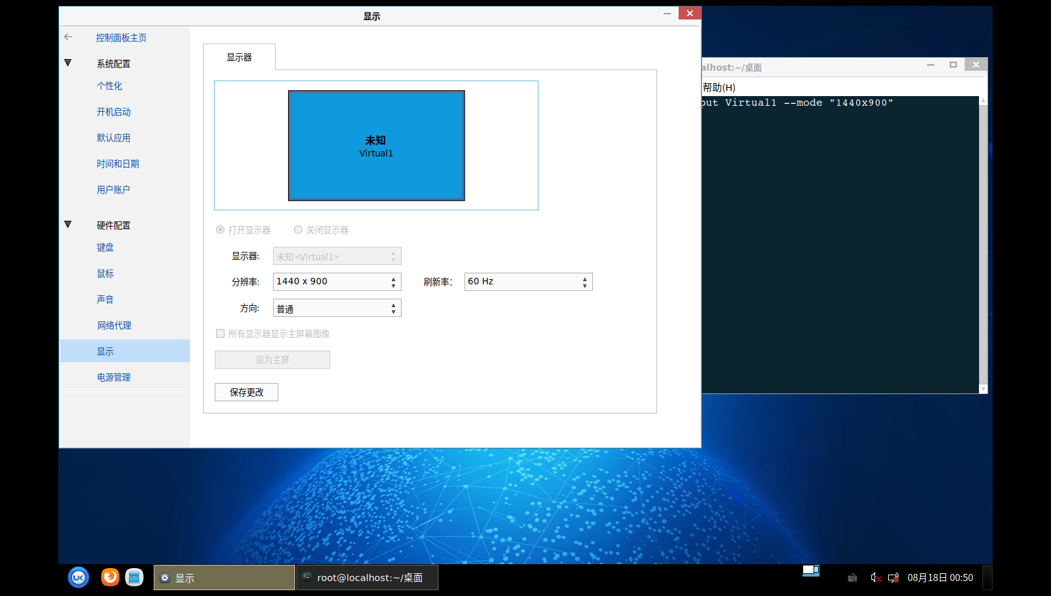
Task: Close the 显示 settings window
Action: [690, 13]
